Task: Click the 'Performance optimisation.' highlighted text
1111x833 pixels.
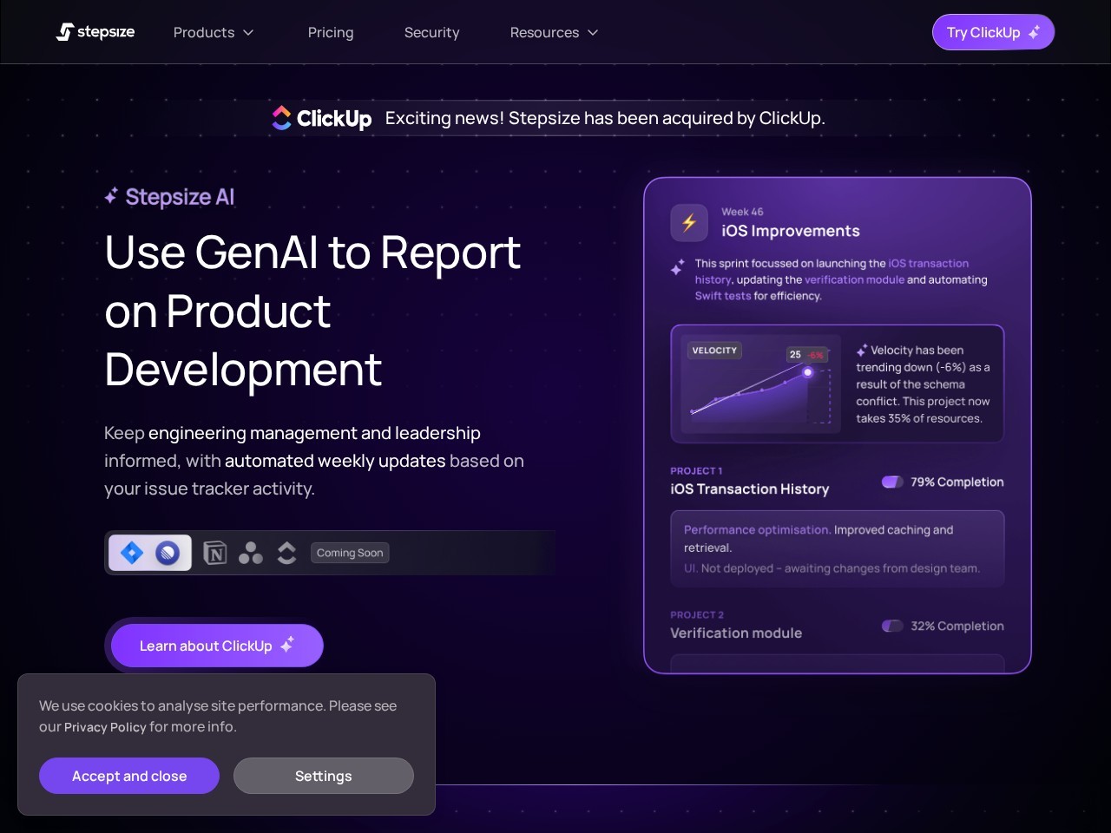Action: 758,529
